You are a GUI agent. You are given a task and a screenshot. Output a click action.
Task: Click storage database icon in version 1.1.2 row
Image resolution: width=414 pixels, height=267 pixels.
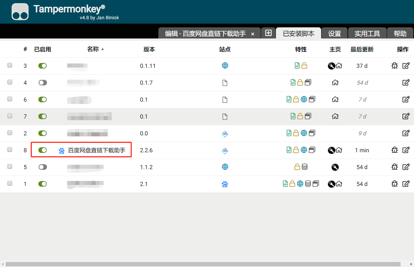[304, 167]
